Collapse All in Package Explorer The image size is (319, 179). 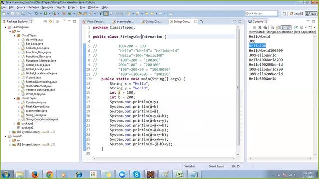coord(45,21)
